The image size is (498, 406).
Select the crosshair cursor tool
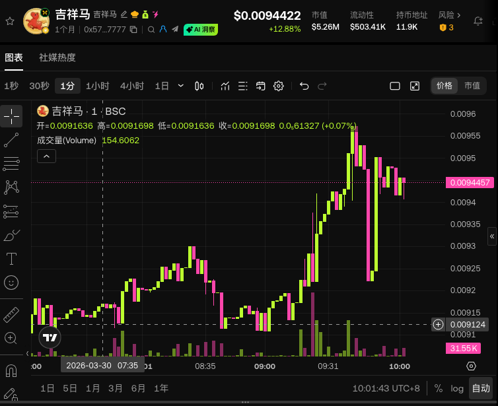pyautogui.click(x=11, y=116)
